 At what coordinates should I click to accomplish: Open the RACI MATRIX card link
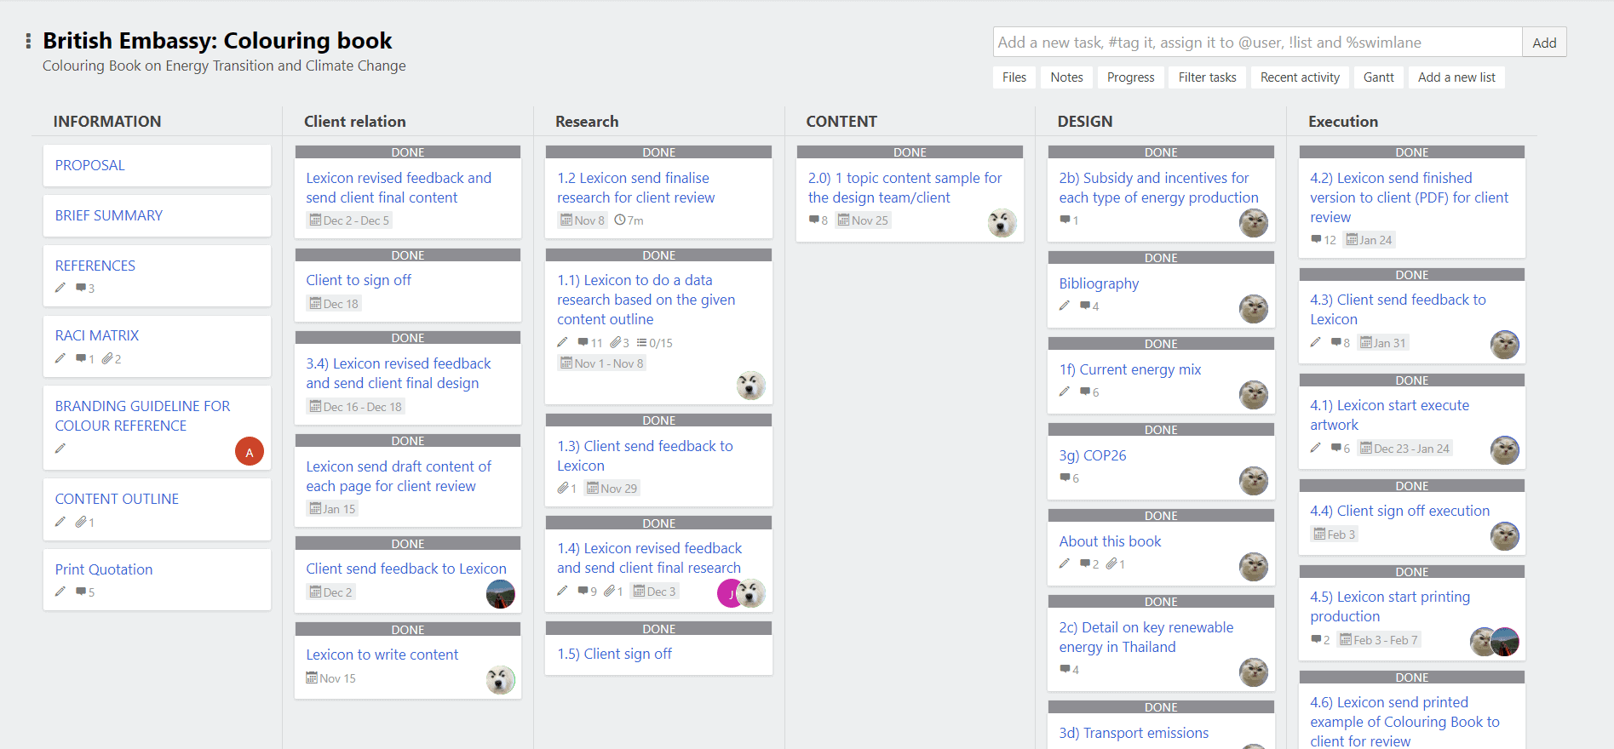point(97,335)
